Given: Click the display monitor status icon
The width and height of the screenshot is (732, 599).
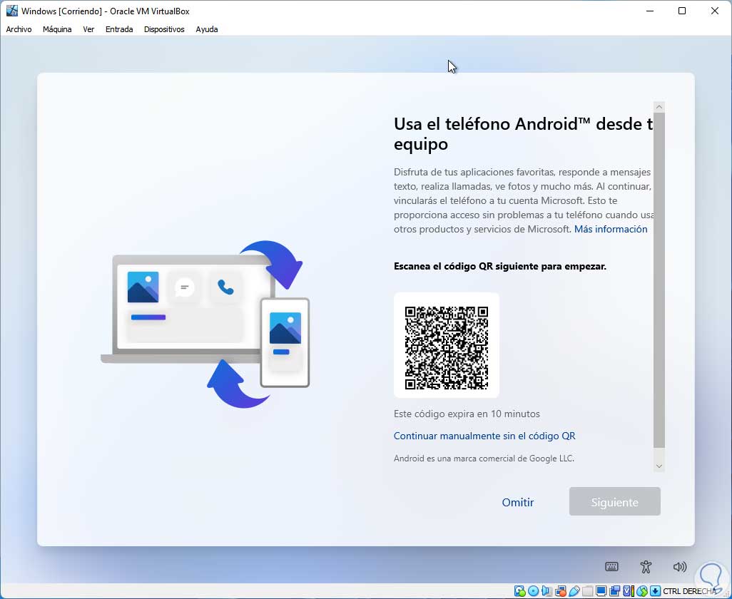Looking at the screenshot, I should [x=601, y=591].
